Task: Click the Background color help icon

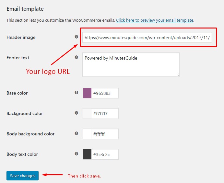Action: [77, 113]
